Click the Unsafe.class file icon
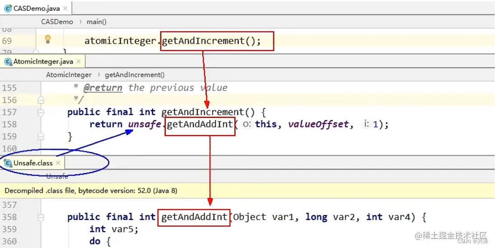The width and height of the screenshot is (495, 248). click(8, 163)
